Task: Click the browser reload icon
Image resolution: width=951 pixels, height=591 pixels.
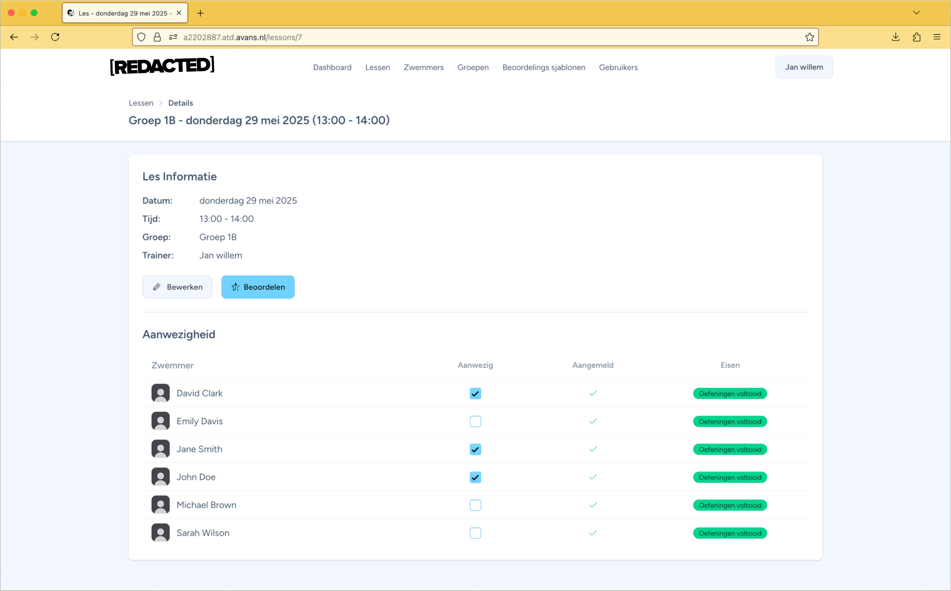Action: pos(55,37)
